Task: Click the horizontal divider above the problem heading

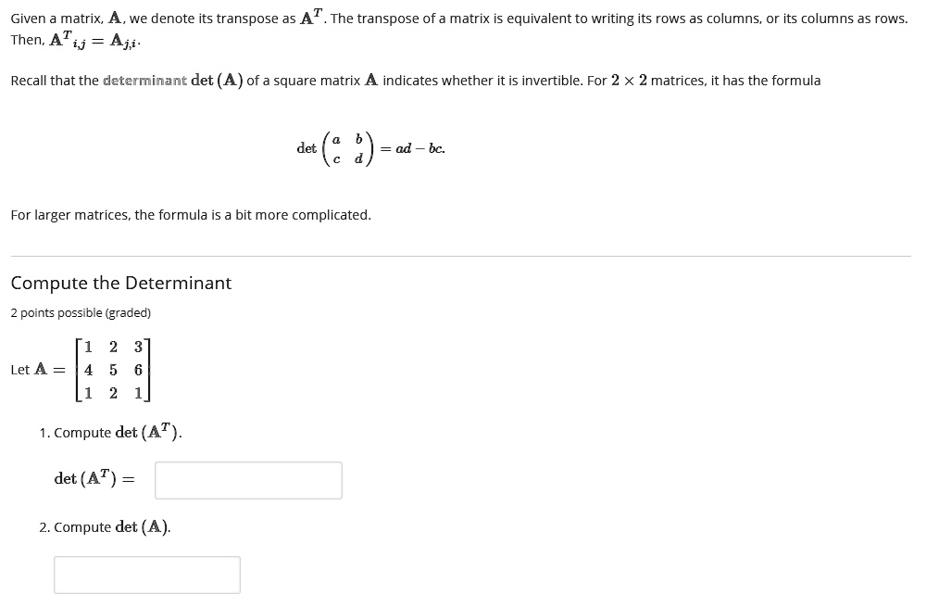Action: [x=460, y=256]
